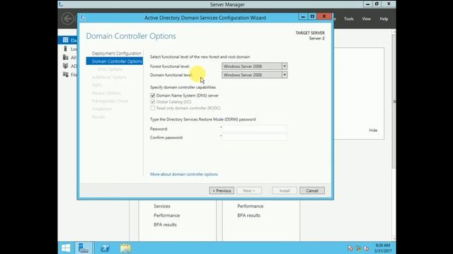Image resolution: width=453 pixels, height=254 pixels.
Task: Select the All Servers icon in sidebar
Action: point(66,57)
